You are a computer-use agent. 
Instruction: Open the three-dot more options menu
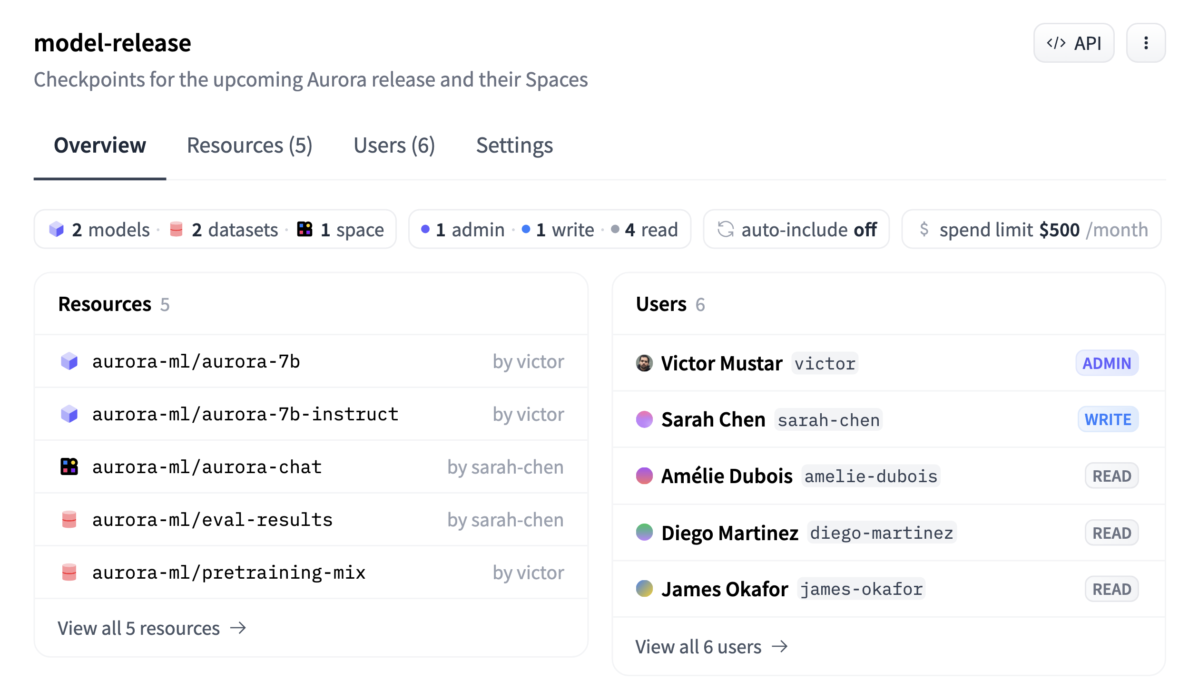1146,43
